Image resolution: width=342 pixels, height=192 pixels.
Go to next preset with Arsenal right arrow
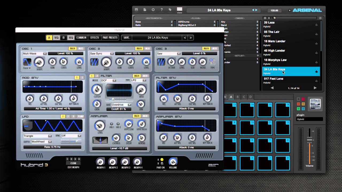pos(256,10)
